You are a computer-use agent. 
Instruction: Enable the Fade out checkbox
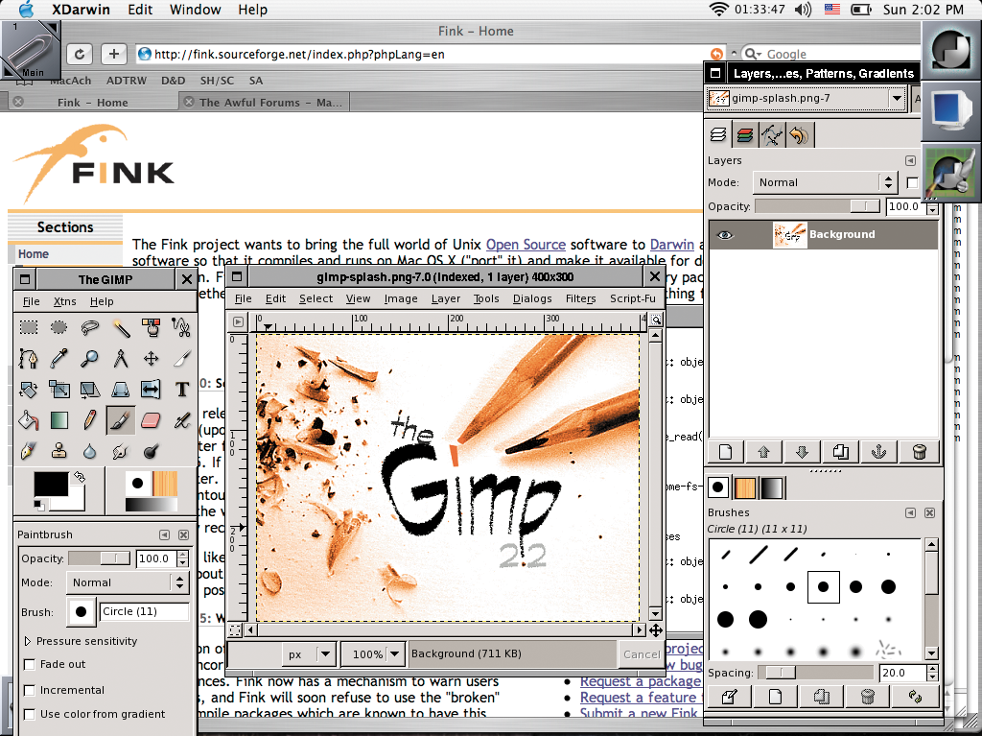(x=29, y=665)
